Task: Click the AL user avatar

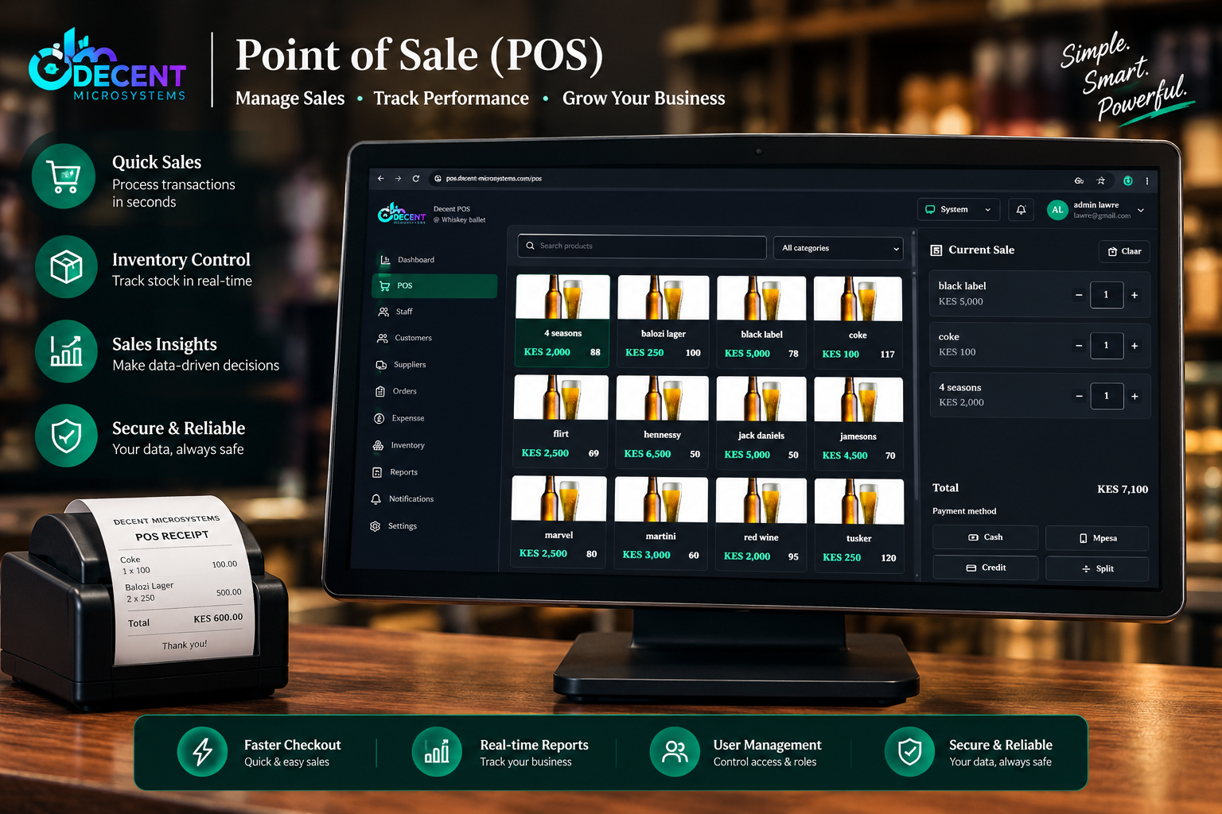Action: 1057,210
